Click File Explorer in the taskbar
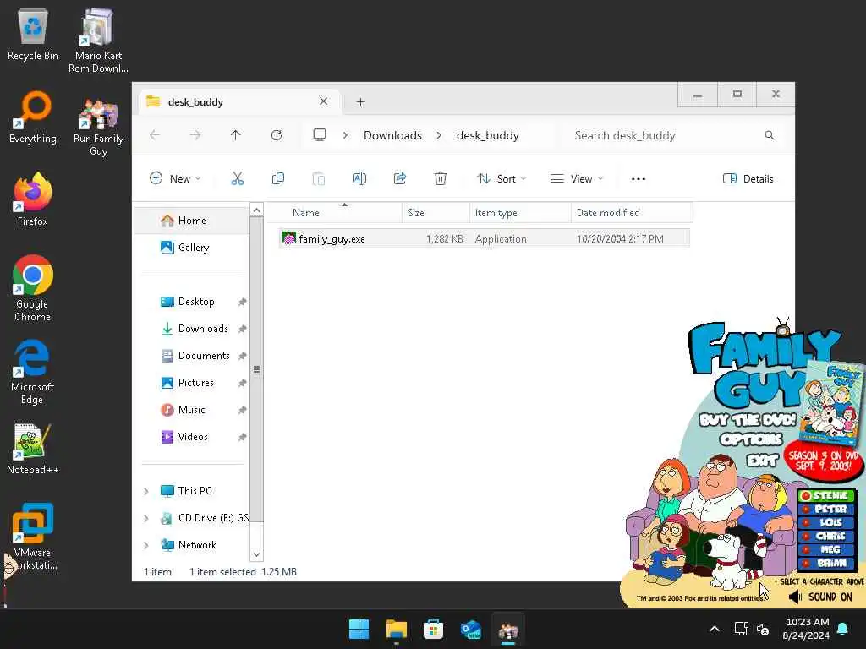The height and width of the screenshot is (649, 866). tap(396, 629)
